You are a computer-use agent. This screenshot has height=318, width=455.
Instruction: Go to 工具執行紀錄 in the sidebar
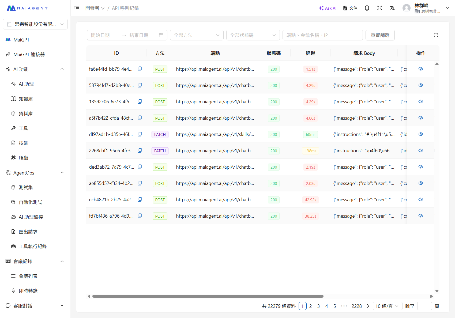(x=33, y=246)
